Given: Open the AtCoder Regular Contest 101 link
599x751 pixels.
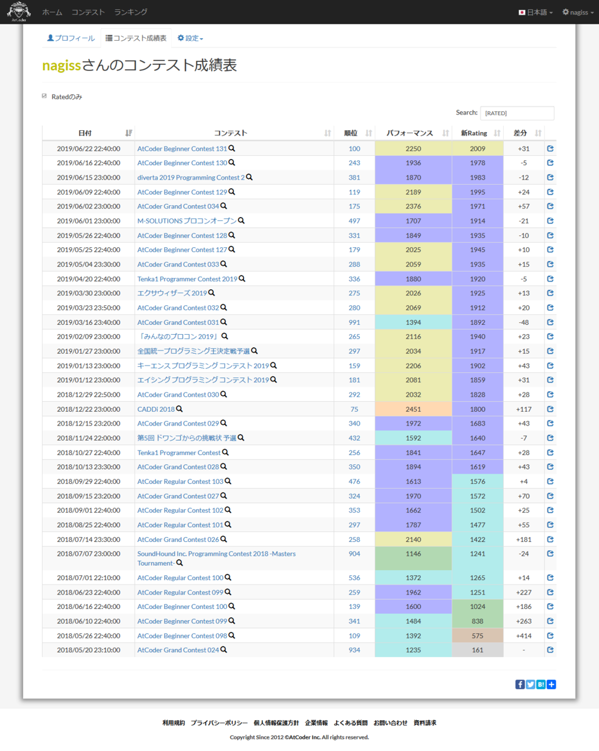Looking at the screenshot, I should point(180,524).
